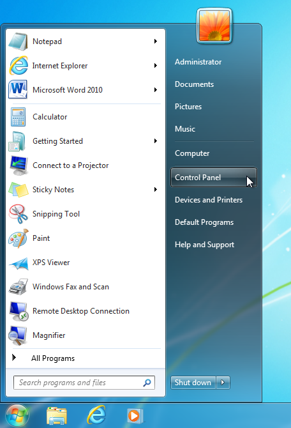291x428 pixels.
Task: Expand the Getting Started jump list arrow
Action: tap(156, 141)
